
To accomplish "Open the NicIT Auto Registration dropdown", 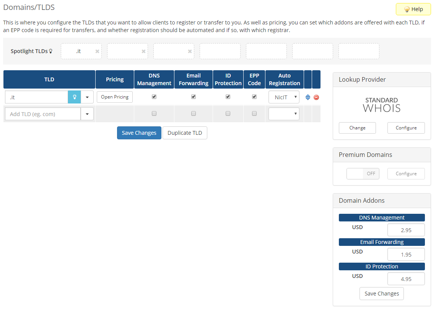I will tap(284, 97).
